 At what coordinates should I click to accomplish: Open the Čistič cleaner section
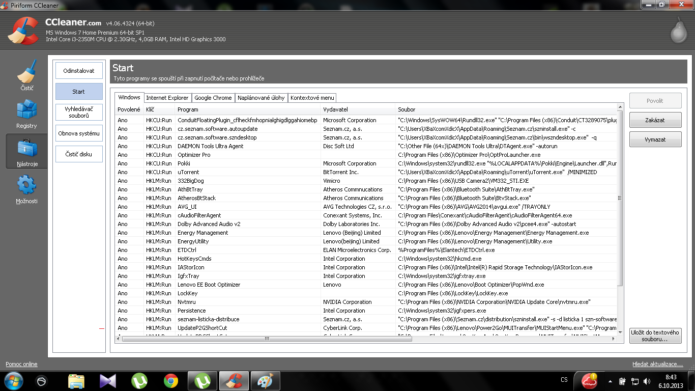tap(26, 76)
